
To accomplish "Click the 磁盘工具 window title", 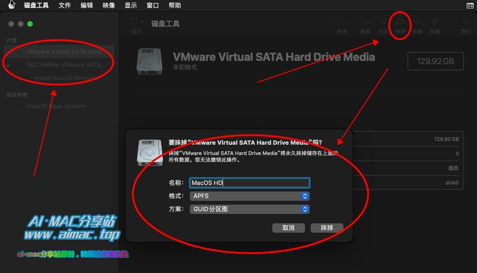I will 165,24.
